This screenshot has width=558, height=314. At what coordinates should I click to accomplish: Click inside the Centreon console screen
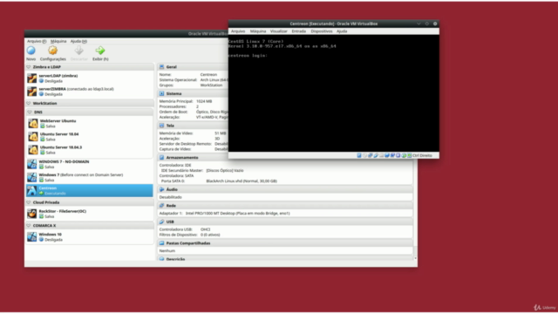333,93
